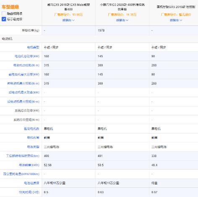Uncheck the 标示最优项 checkbox
The width and height of the screenshot is (198, 197).
coord(4,19)
